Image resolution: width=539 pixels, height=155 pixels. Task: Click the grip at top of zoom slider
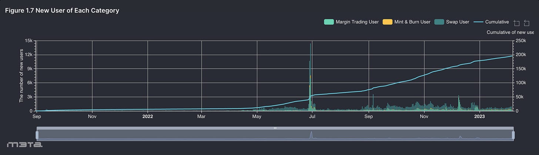tap(275, 128)
